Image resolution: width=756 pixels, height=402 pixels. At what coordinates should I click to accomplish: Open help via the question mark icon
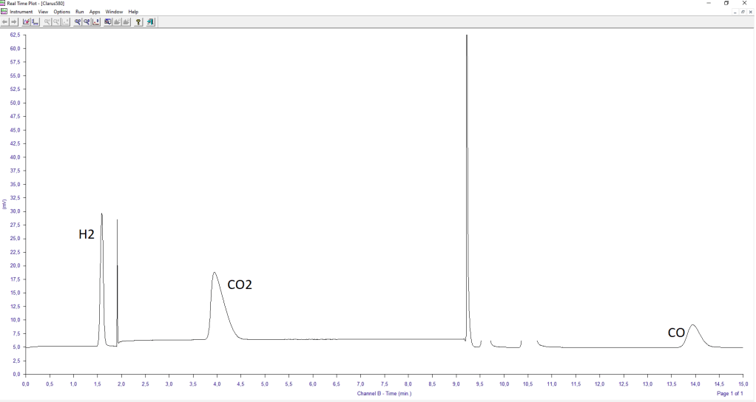(138, 22)
